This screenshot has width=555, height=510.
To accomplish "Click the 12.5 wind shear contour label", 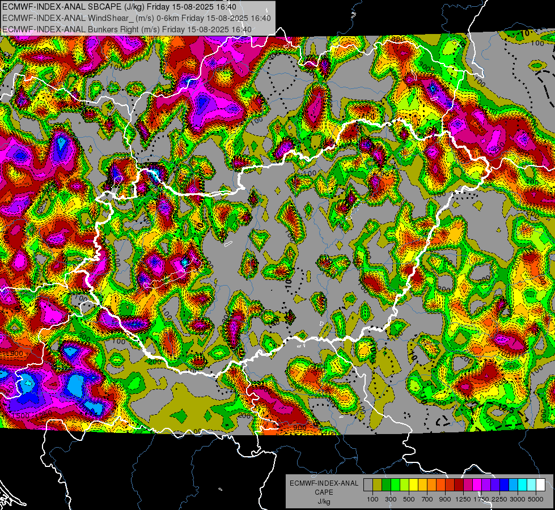I will (x=506, y=408).
